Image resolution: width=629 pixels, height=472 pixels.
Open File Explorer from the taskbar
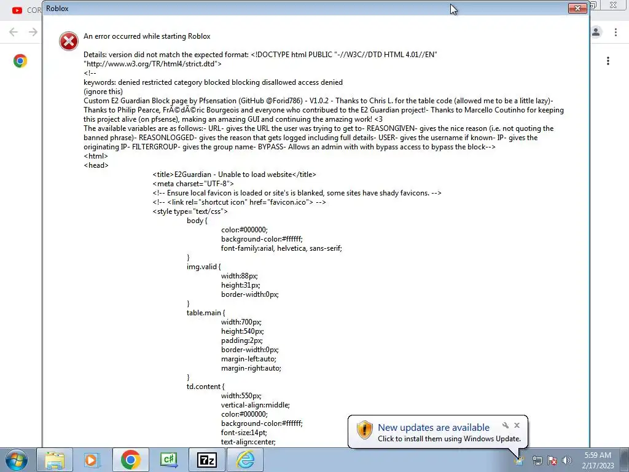point(55,460)
